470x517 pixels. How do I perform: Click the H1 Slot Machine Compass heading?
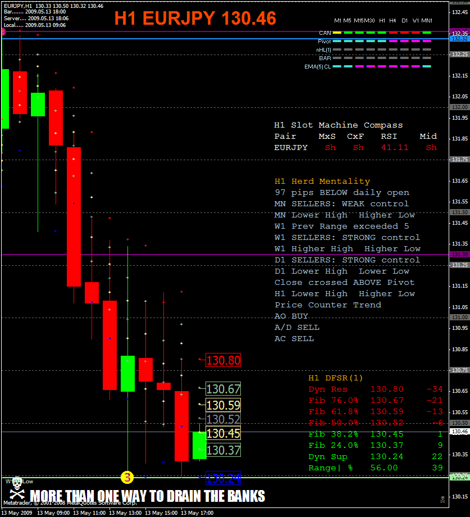click(338, 125)
